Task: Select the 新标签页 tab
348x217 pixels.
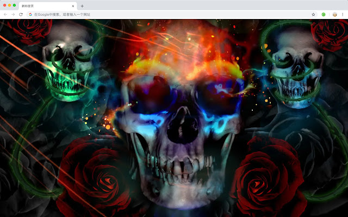Action: tap(48, 6)
